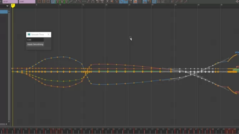Toggle the highlighted Time Snap icon
Viewport: 239px width, 134px height.
click(145, 1)
